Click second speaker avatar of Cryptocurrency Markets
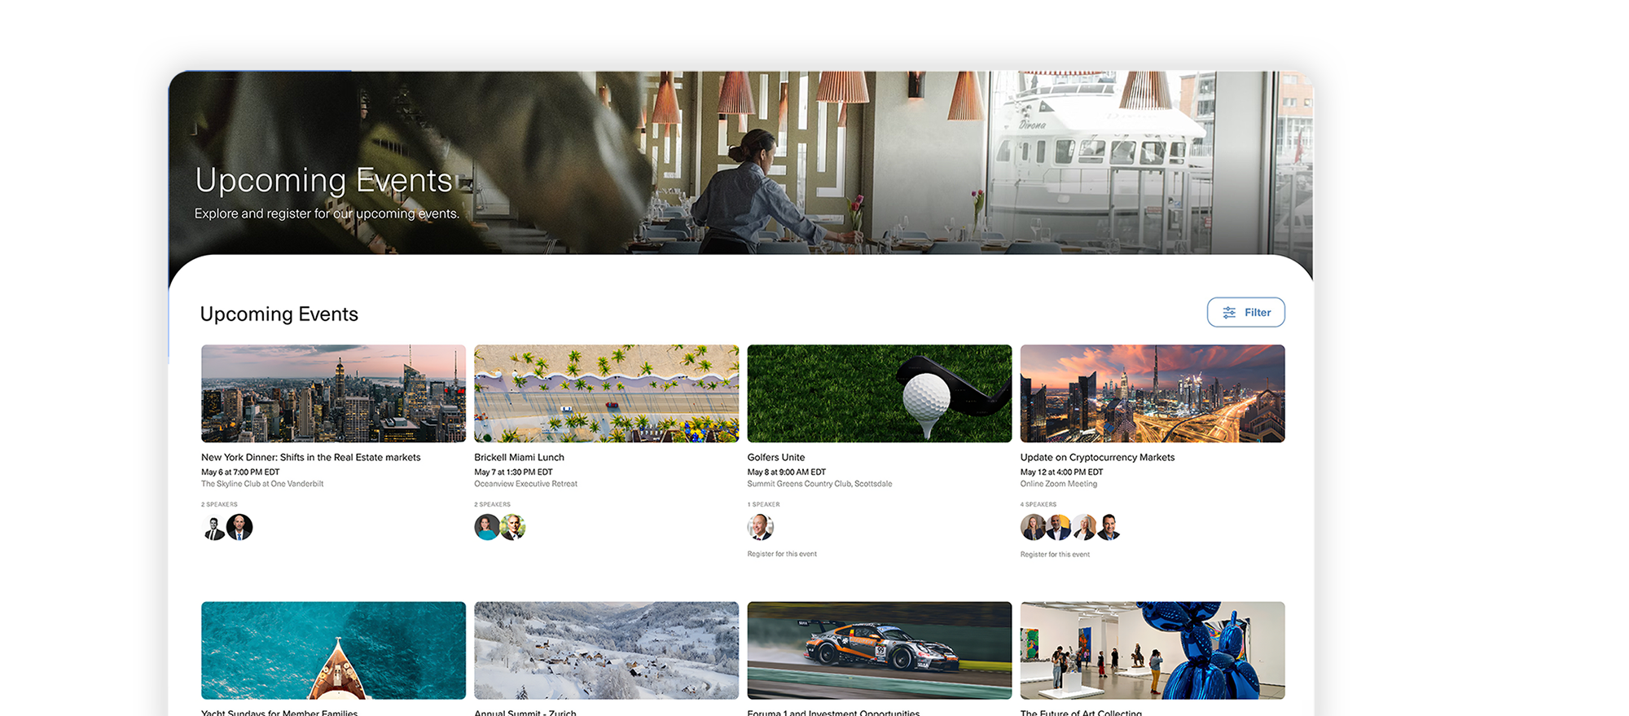Screen dimensions: 1629x716 1058,527
